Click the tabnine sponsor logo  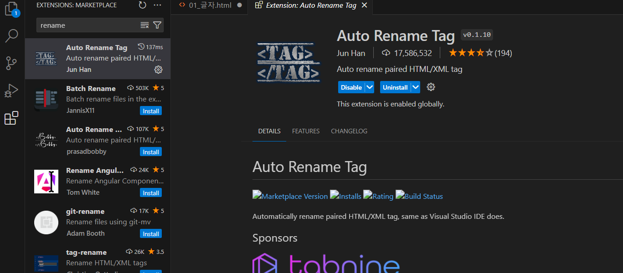pyautogui.click(x=326, y=264)
